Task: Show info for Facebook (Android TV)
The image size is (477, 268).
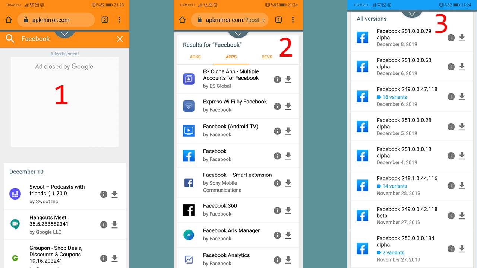Action: pos(277,131)
